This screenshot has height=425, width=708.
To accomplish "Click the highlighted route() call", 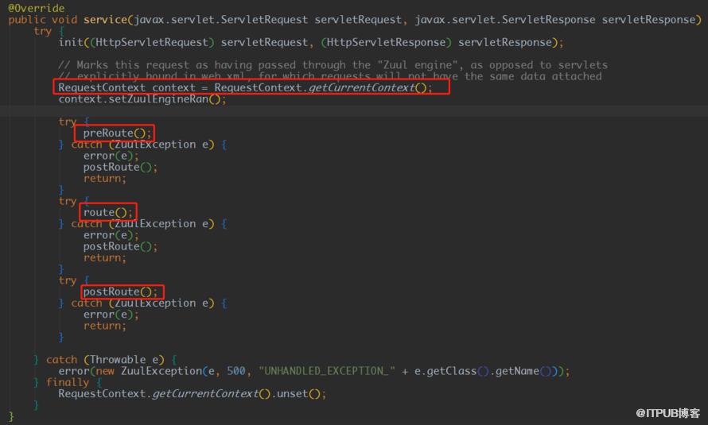I will click(106, 213).
